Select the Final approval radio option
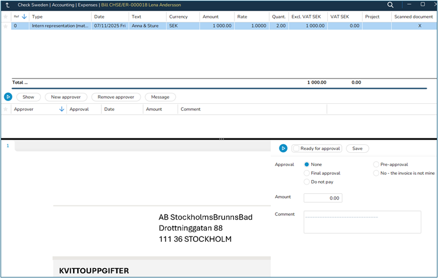 tap(307, 173)
